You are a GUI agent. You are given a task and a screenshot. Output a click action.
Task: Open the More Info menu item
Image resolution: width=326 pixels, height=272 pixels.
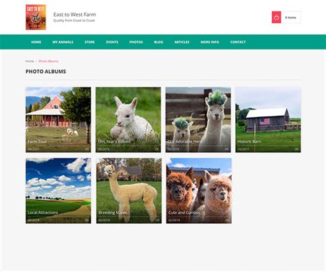click(x=210, y=42)
